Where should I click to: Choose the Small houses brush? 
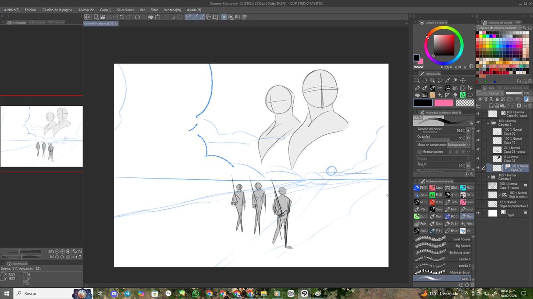click(442, 239)
